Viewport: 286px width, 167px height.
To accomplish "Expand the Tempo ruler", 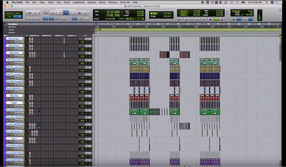I will [x=6, y=30].
